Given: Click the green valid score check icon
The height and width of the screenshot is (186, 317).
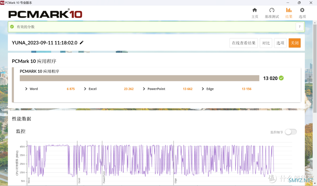Looking at the screenshot, I should point(12,27).
